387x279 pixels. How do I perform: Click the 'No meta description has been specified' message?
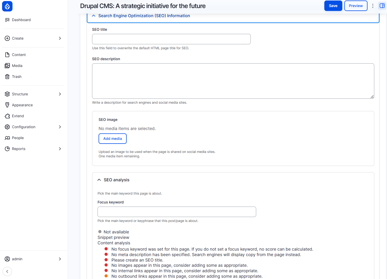[206, 255]
